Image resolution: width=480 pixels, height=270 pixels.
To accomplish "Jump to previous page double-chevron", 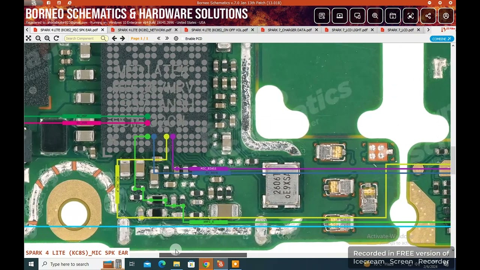I will coord(159,38).
